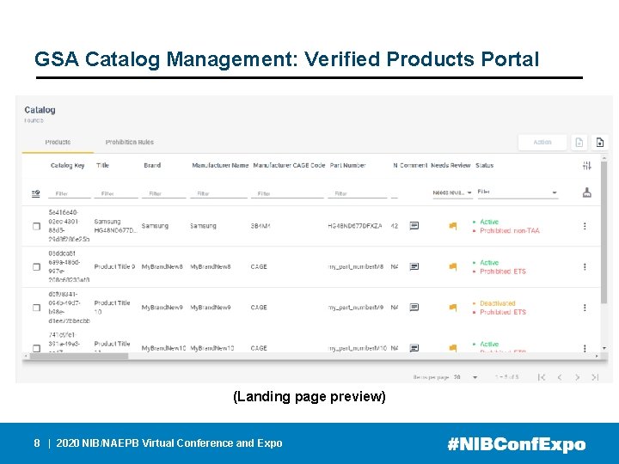Click CAGE code 3B4M1 cell
Viewport: 619px width, 464px height.
[260, 226]
